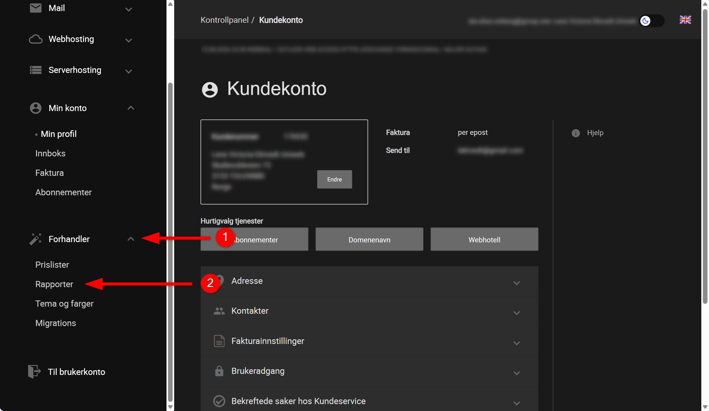Click the Webhotell quick button

point(484,239)
